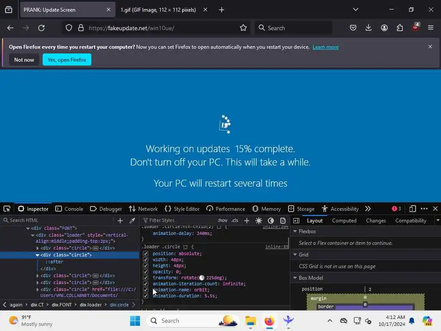Screen dimensions: 441x331
Task: Select the Computed sidebar tab
Action: [x=344, y=221]
